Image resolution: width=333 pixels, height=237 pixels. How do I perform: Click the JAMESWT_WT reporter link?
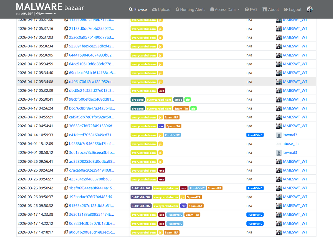click(295, 28)
